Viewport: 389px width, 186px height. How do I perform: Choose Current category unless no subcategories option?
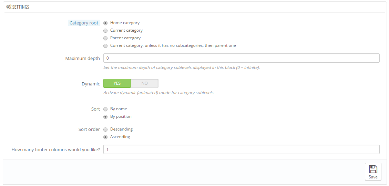pyautogui.click(x=105, y=45)
